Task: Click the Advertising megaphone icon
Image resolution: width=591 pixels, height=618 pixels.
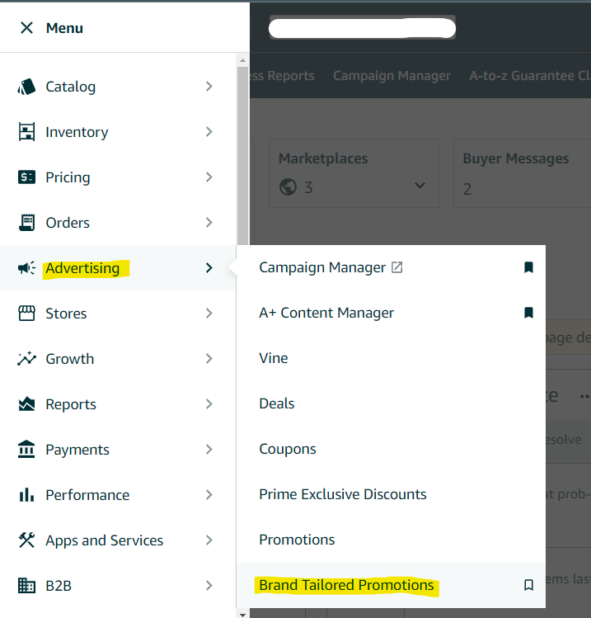Action: [x=26, y=268]
